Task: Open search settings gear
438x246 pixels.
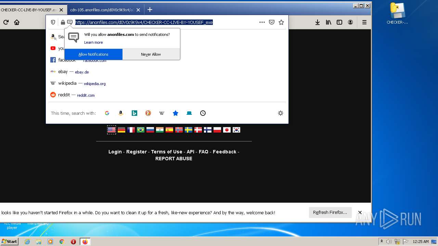Action: pos(281,113)
